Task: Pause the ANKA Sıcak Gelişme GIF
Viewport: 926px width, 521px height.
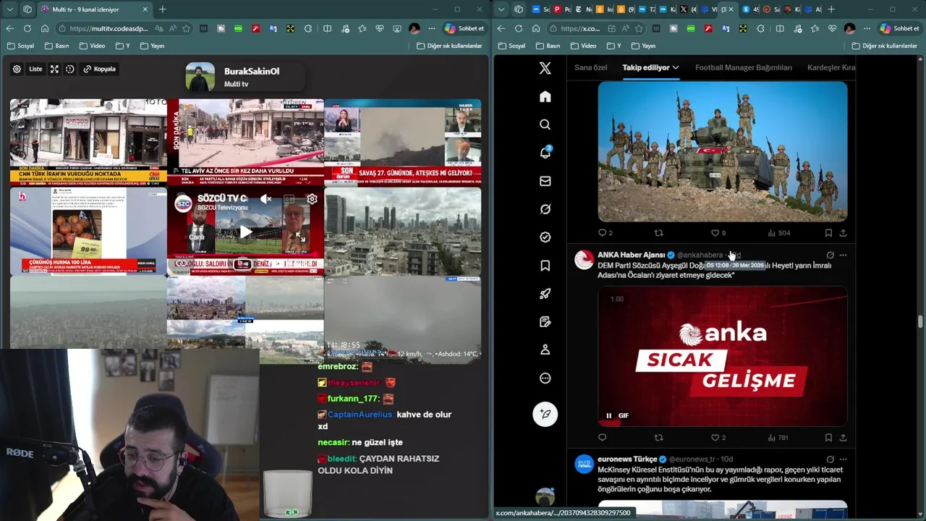Action: (608, 415)
